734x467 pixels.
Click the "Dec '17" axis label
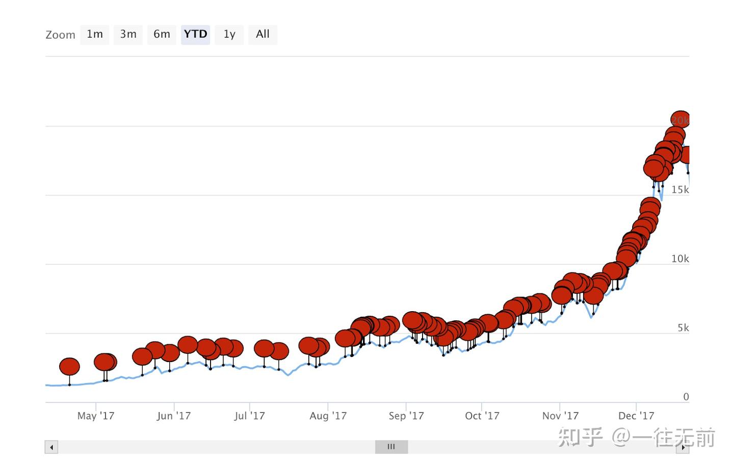click(636, 416)
